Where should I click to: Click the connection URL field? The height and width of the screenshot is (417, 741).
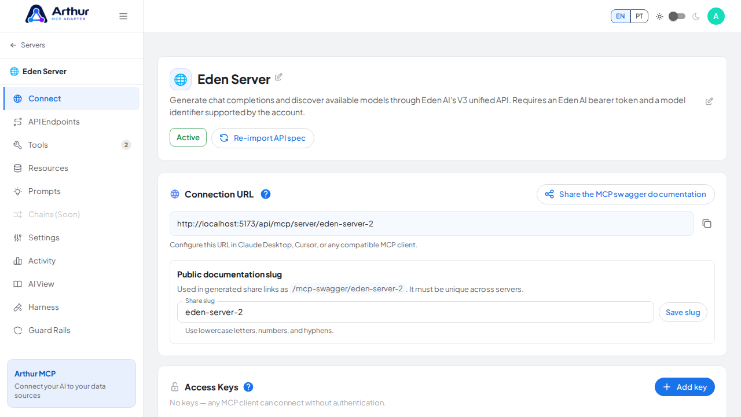(432, 224)
